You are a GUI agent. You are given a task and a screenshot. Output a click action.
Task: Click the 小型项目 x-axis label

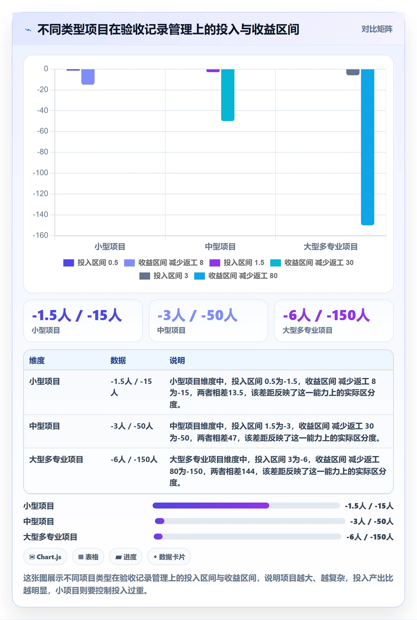110,247
